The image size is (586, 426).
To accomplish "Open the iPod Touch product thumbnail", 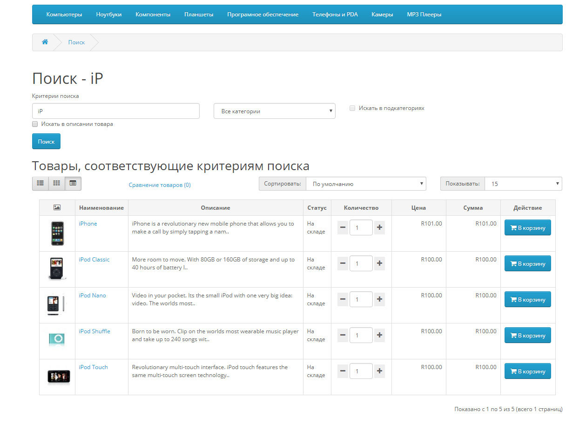I will (59, 377).
